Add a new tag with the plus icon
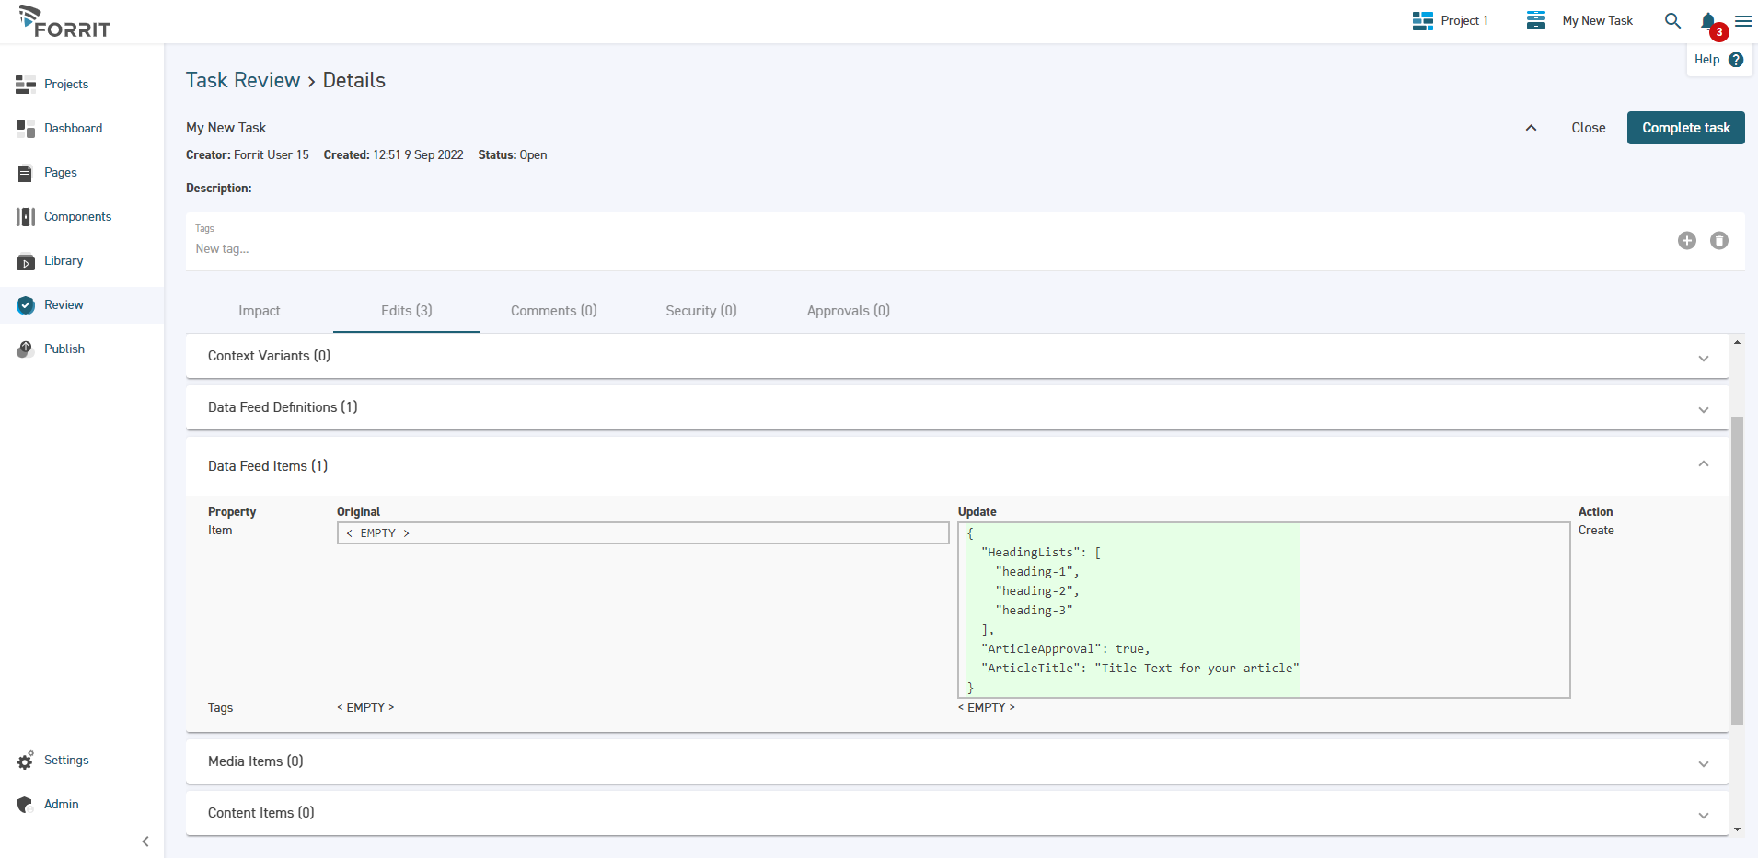Viewport: 1758px width, 858px height. 1686,240
